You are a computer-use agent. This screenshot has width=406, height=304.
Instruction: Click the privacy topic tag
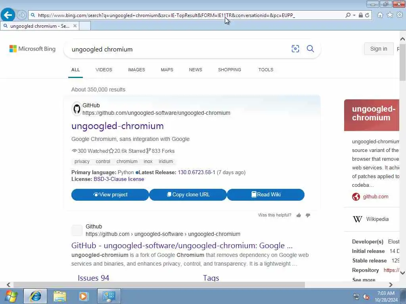click(82, 161)
